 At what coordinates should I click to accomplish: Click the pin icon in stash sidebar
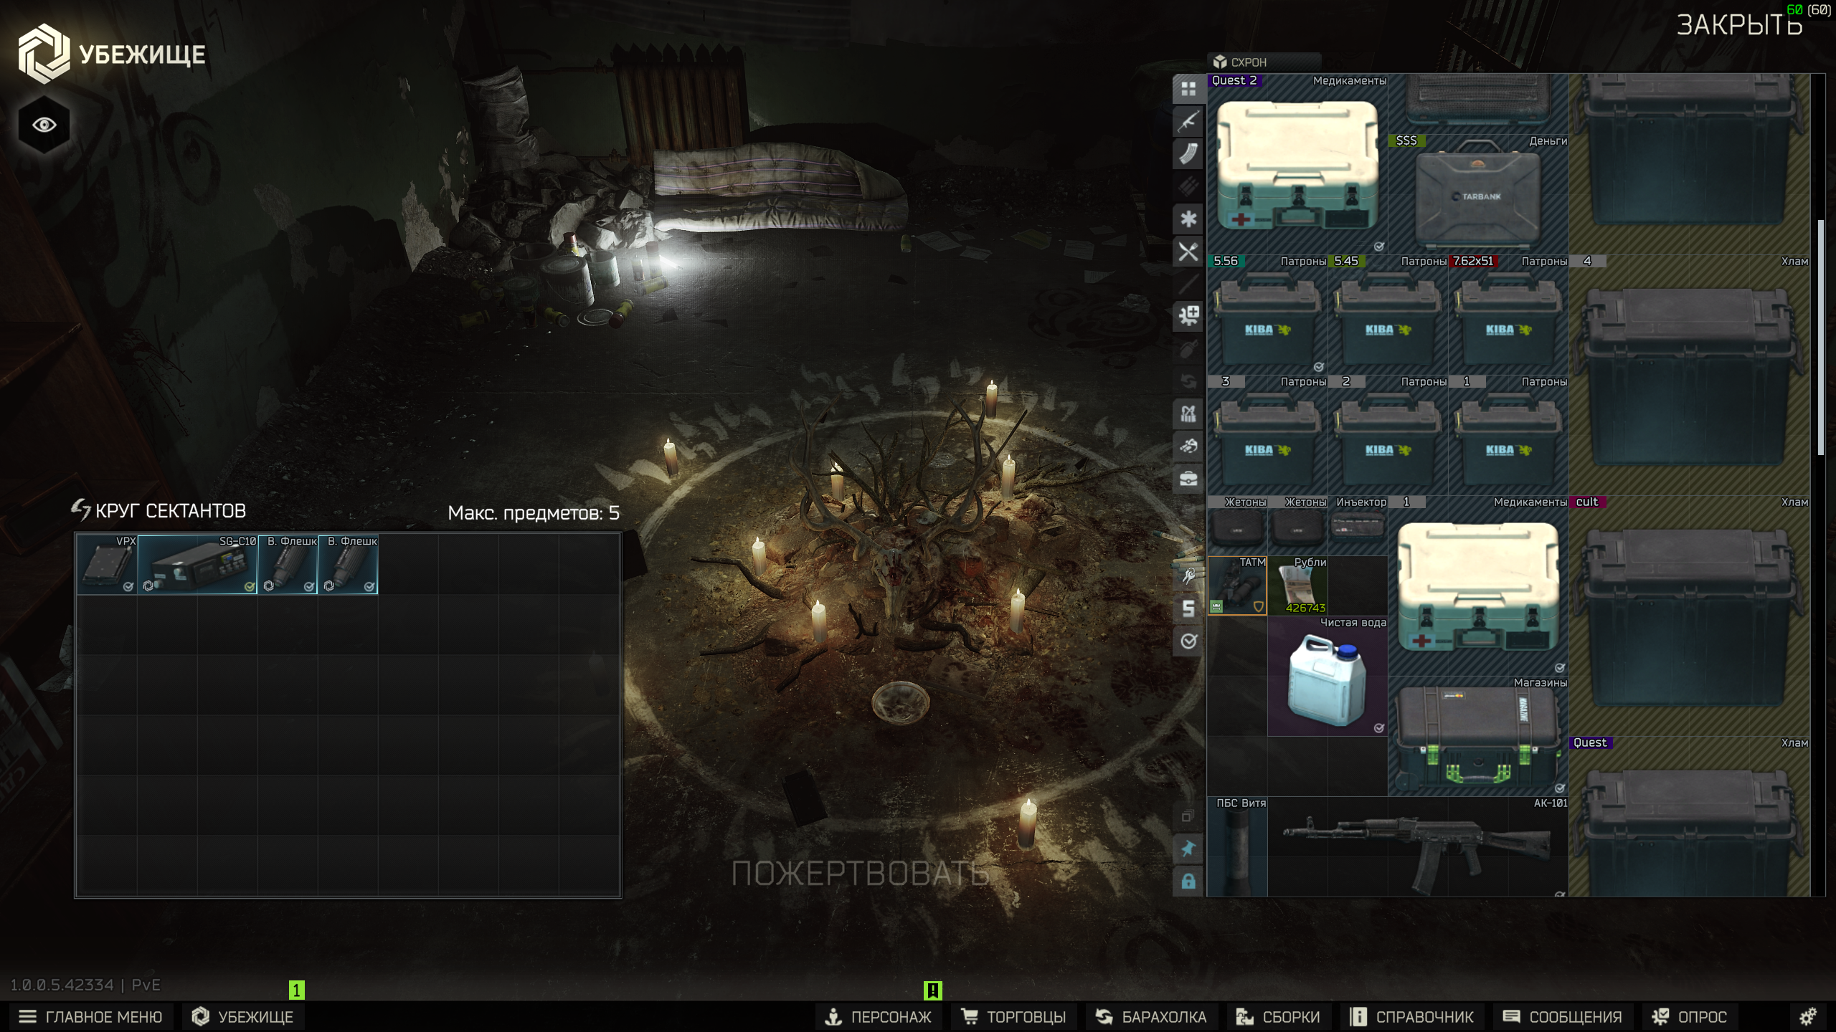coord(1188,849)
